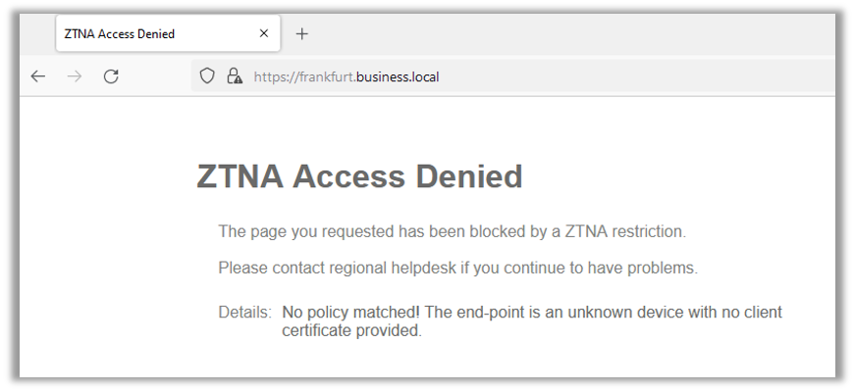Click the frankfurt.business.local URL text

(x=347, y=76)
